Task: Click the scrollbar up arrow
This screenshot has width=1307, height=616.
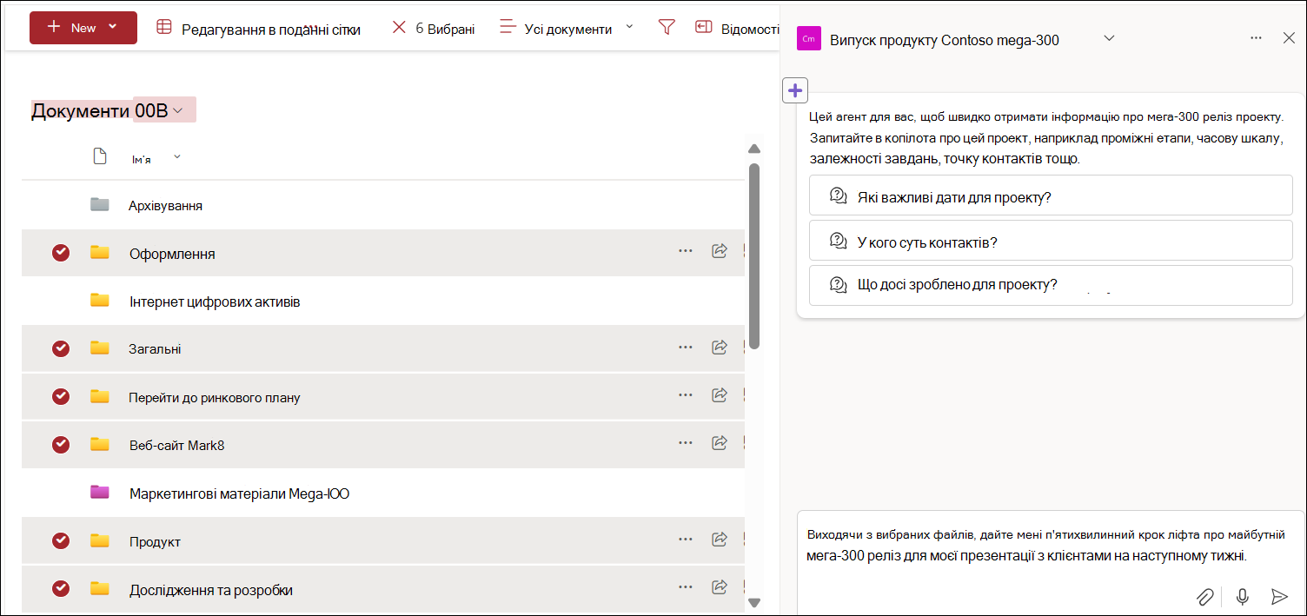Action: 754,149
